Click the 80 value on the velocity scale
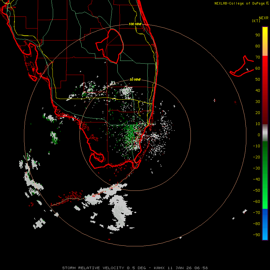 [x=258, y=46]
